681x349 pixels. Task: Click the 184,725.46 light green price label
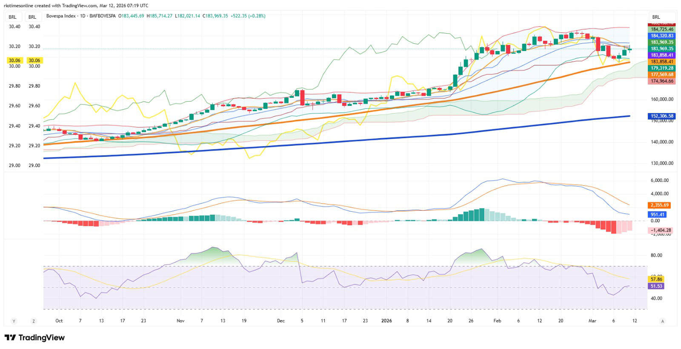662,29
